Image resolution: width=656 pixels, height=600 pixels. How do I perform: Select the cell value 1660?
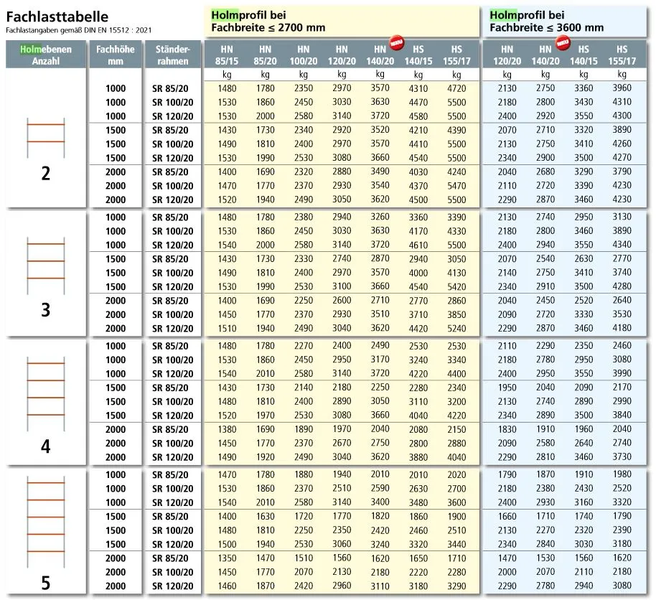pos(507,516)
